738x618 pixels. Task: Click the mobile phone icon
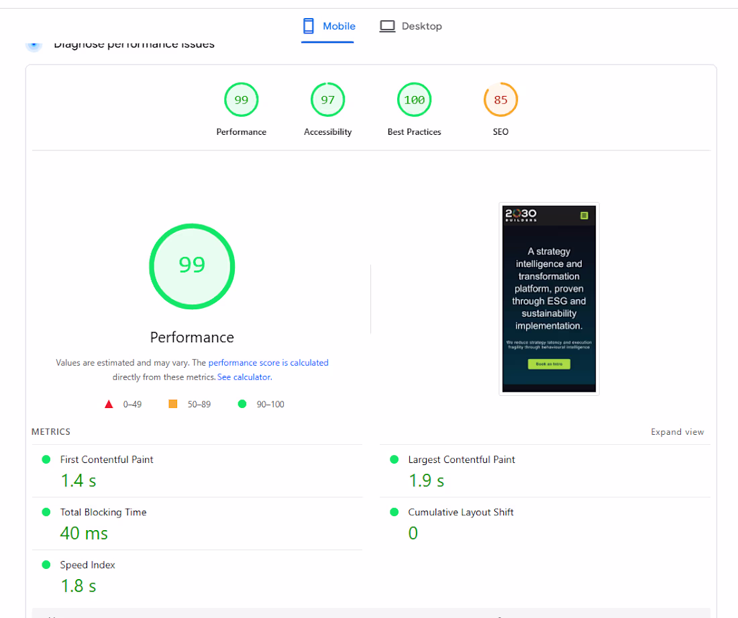point(309,26)
